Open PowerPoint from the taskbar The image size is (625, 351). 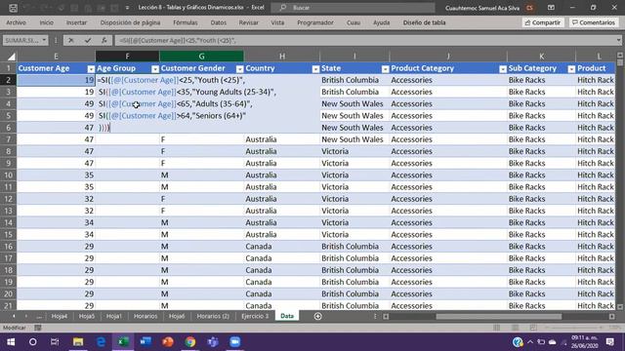(168, 342)
